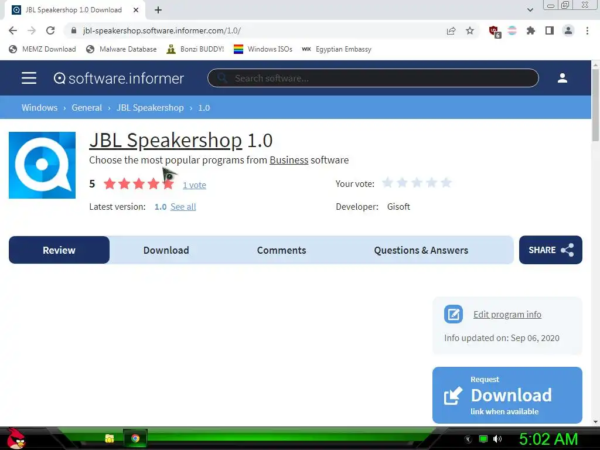The width and height of the screenshot is (600, 450).
Task: Go to the General breadcrumb
Action: (x=87, y=108)
